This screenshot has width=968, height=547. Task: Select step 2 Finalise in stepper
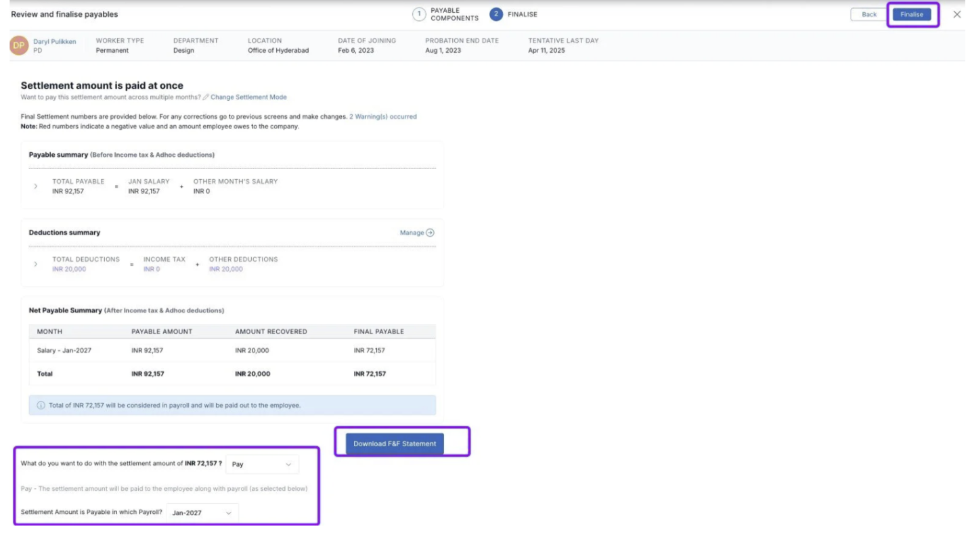[x=496, y=14]
